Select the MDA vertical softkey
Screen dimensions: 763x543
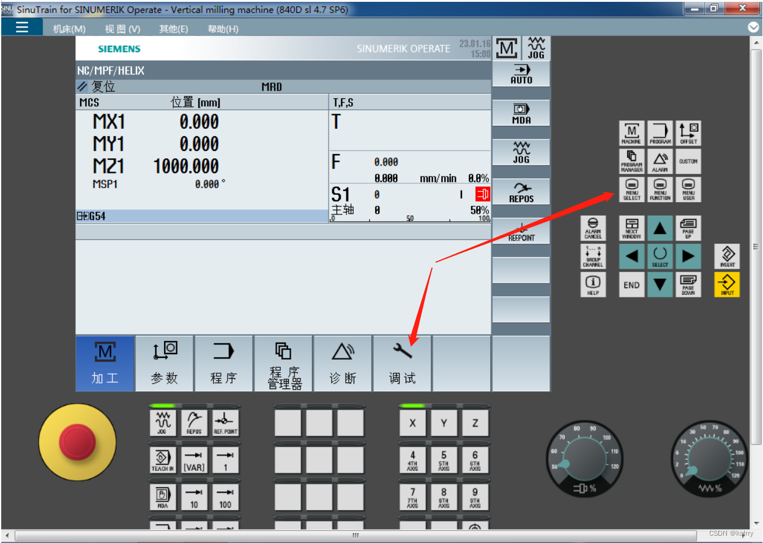pyautogui.click(x=521, y=114)
